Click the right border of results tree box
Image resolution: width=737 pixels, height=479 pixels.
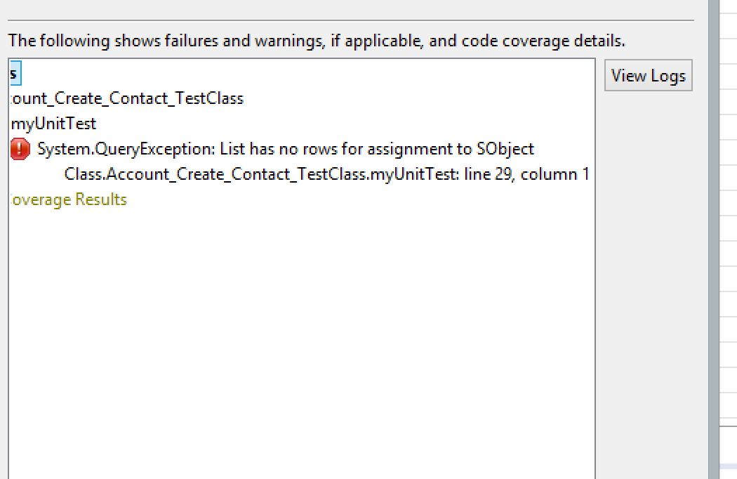(x=595, y=281)
